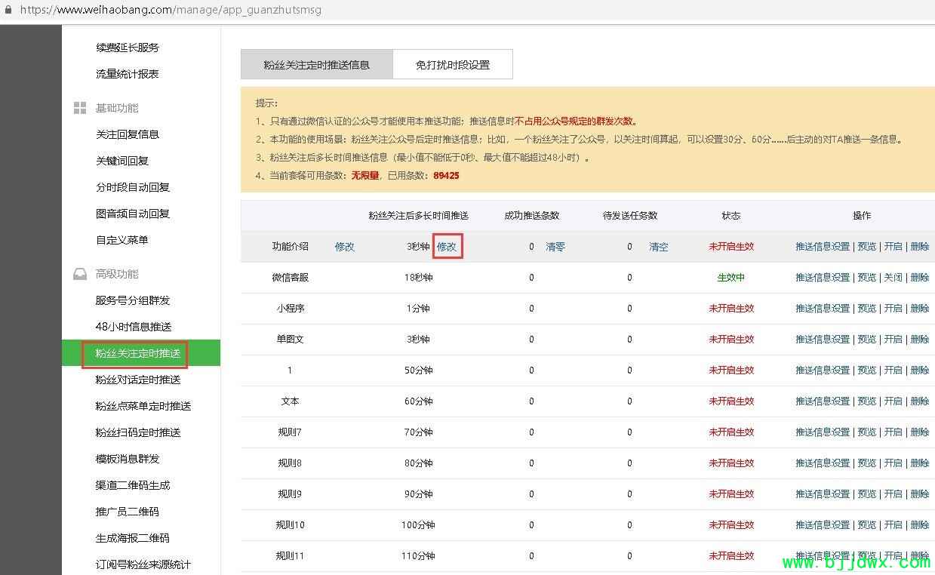Go to 服务号分组群发

tap(133, 300)
